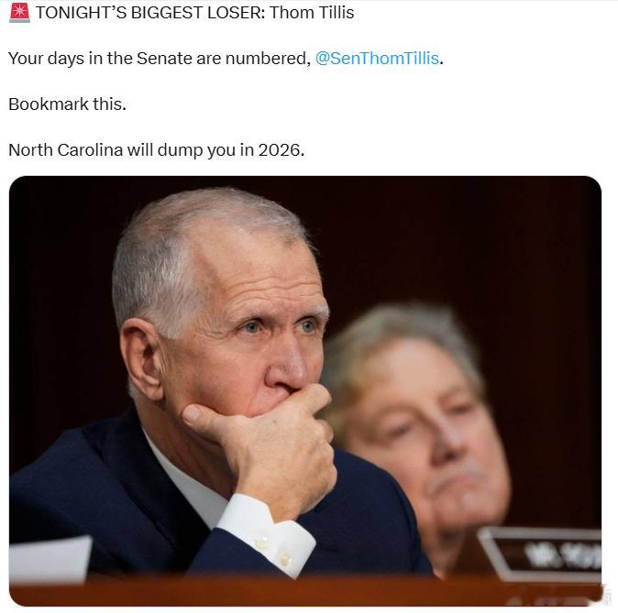Open the @SenThomTillis mention link
Screen dimensions: 618x613
(377, 59)
